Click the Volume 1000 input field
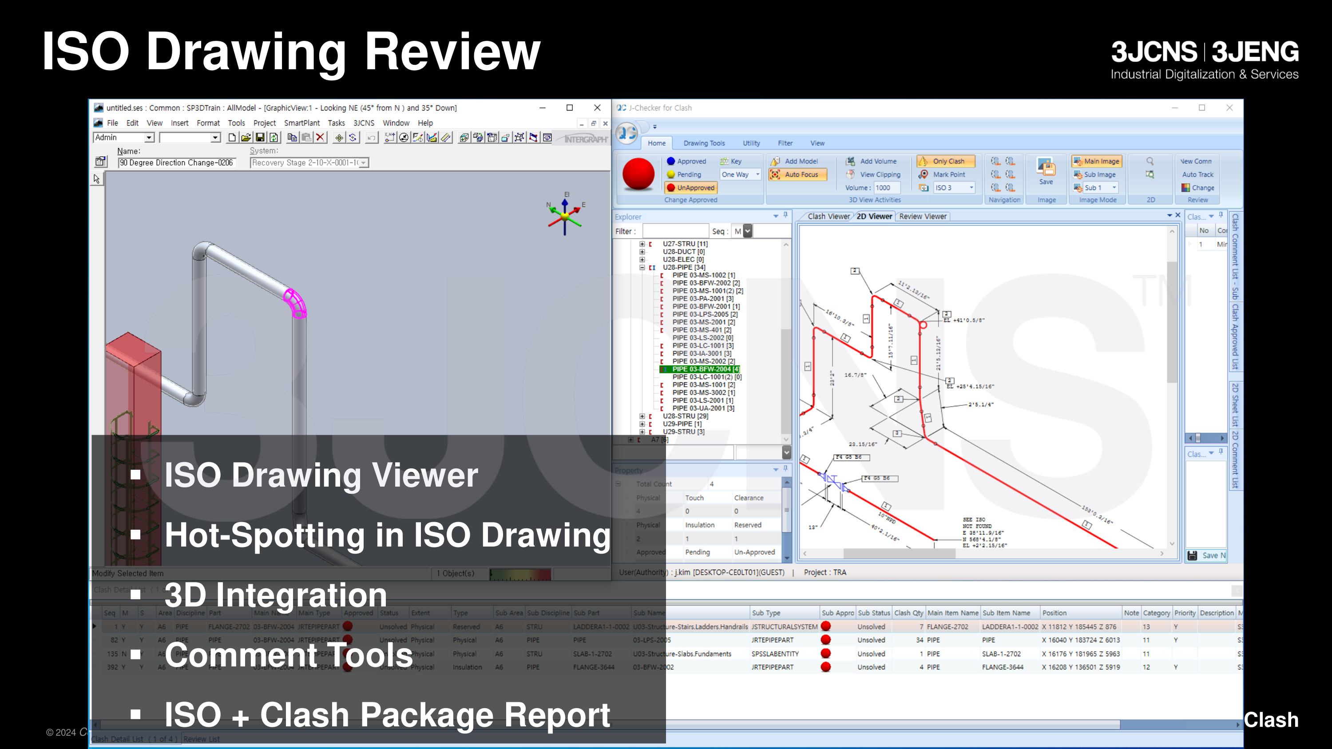 click(886, 188)
